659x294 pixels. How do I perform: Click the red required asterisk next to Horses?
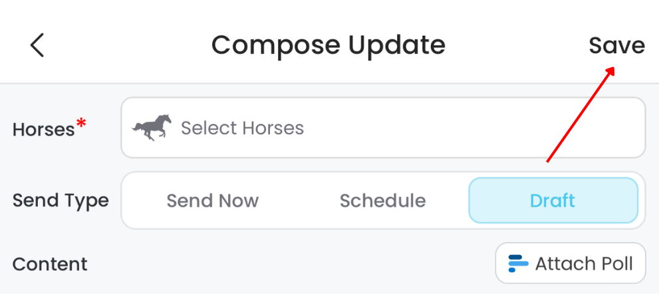pyautogui.click(x=81, y=123)
